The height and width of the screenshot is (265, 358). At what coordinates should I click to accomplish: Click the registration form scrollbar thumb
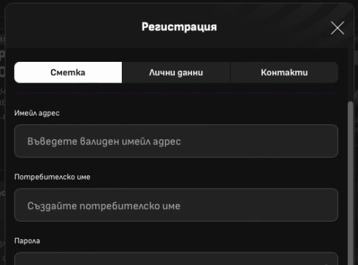click(x=350, y=183)
